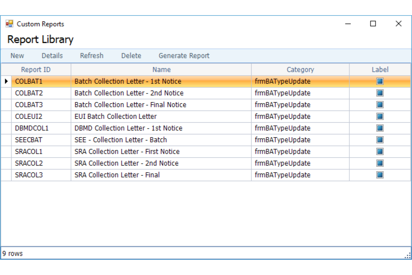Toggle the Label checkbox for SEECBAT
The height and width of the screenshot is (275, 412).
click(x=380, y=140)
